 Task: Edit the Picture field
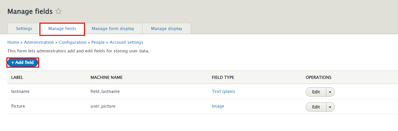(316, 107)
